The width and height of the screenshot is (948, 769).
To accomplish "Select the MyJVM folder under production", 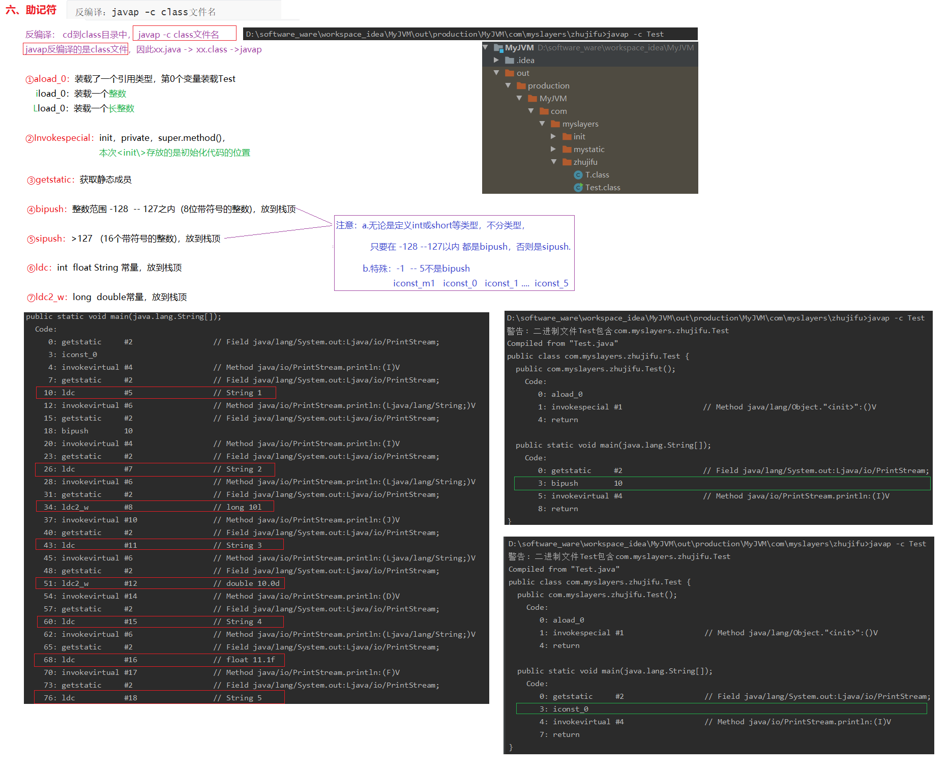I will [x=553, y=99].
